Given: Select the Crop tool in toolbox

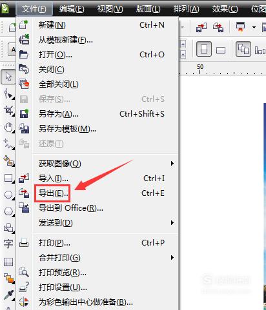Looking at the screenshot, I should (x=9, y=111).
